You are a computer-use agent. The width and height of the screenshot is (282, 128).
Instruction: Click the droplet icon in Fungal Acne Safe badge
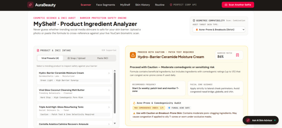coord(169,108)
